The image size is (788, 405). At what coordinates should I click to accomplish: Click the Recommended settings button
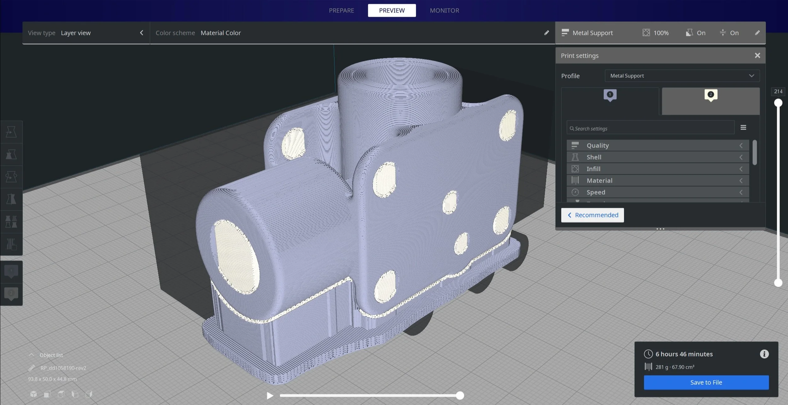pyautogui.click(x=592, y=215)
